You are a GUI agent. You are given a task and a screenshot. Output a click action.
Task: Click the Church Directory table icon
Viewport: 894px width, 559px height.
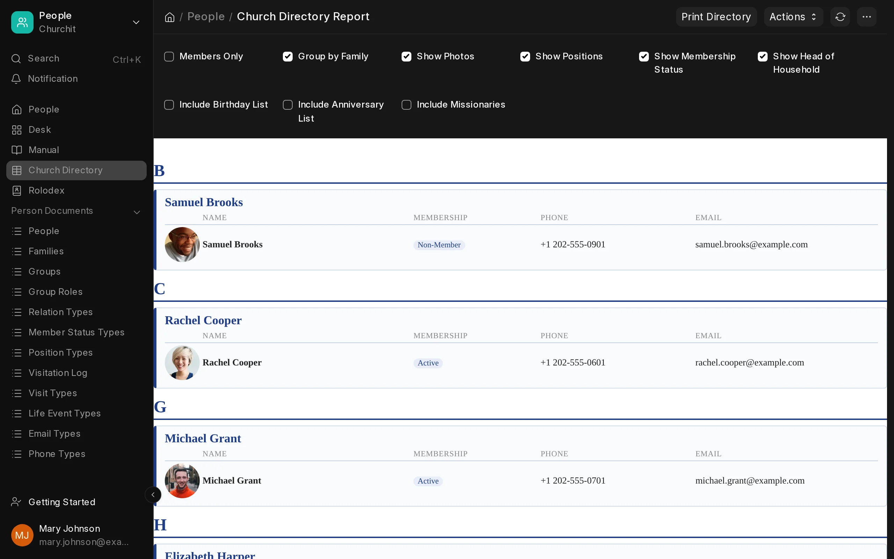click(17, 170)
